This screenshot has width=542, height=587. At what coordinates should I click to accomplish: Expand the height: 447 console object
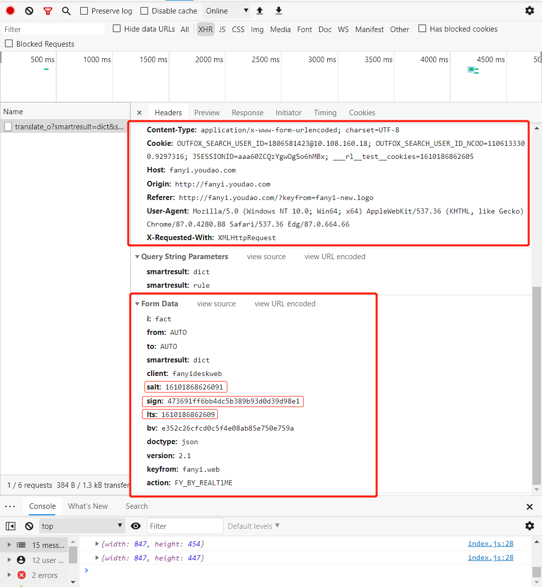coord(97,558)
